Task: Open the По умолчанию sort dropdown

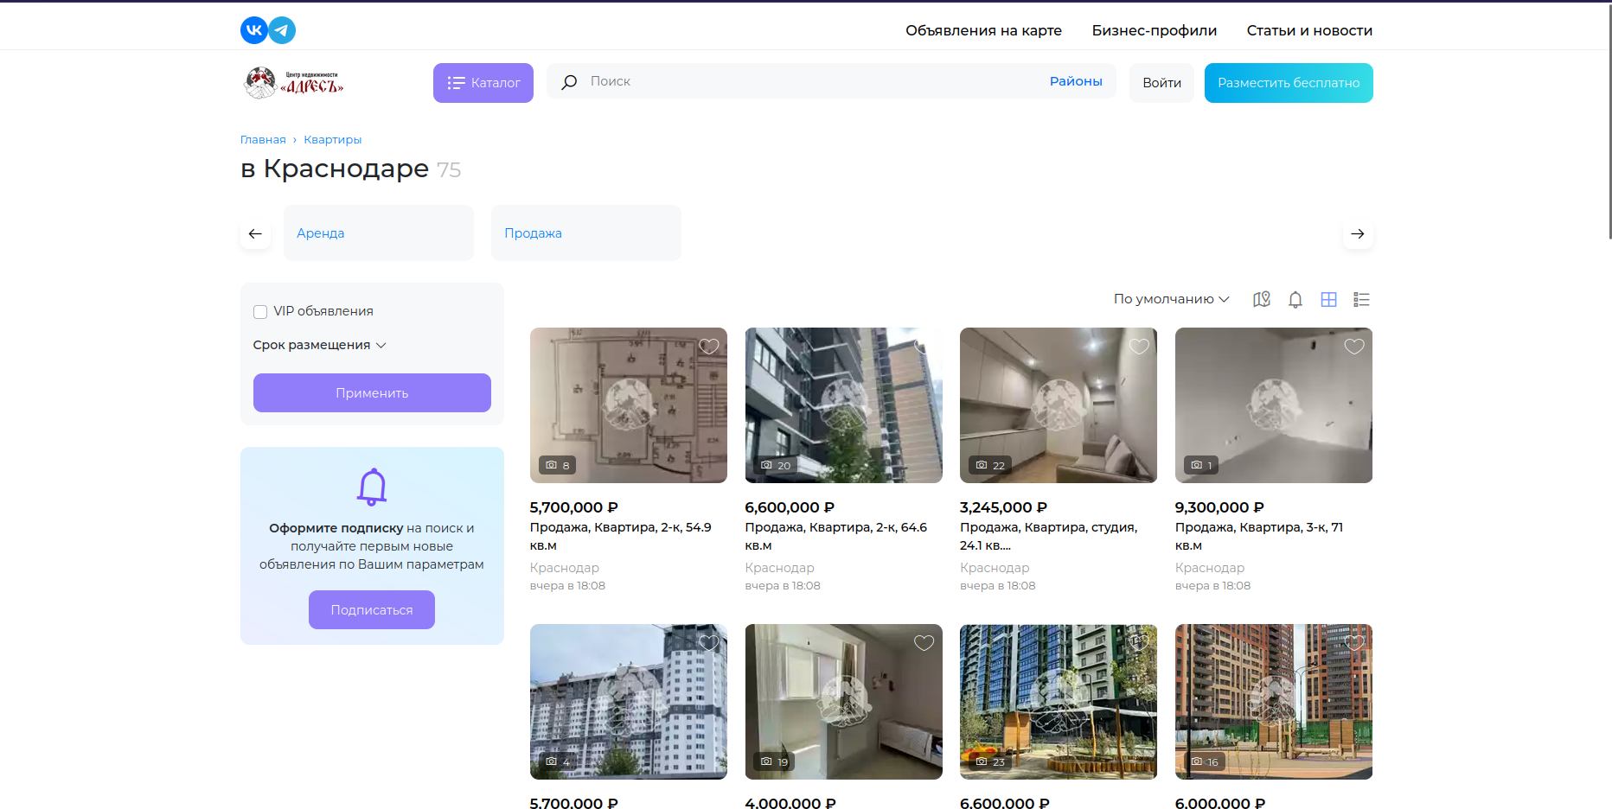Action: (x=1171, y=299)
